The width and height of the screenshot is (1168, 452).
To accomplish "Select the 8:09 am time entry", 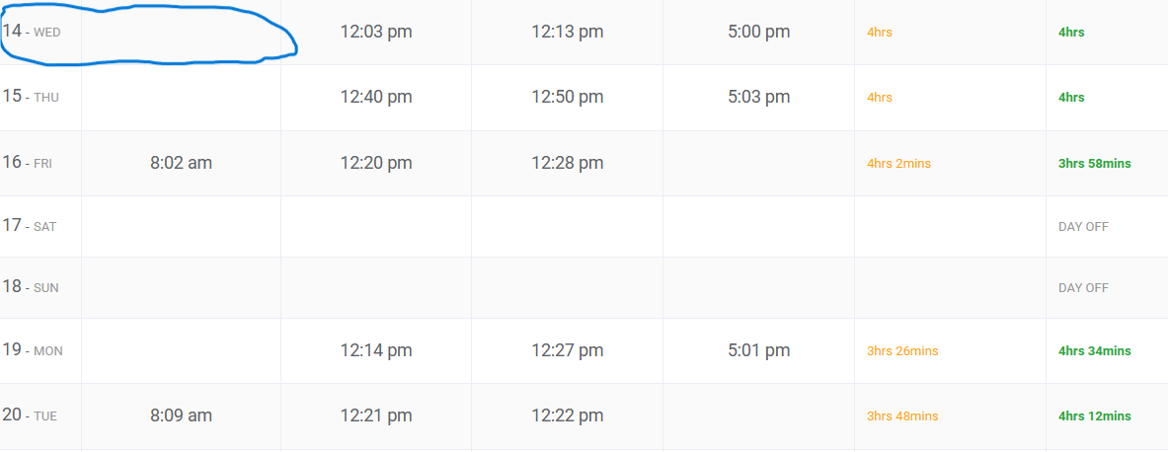I will (x=181, y=415).
